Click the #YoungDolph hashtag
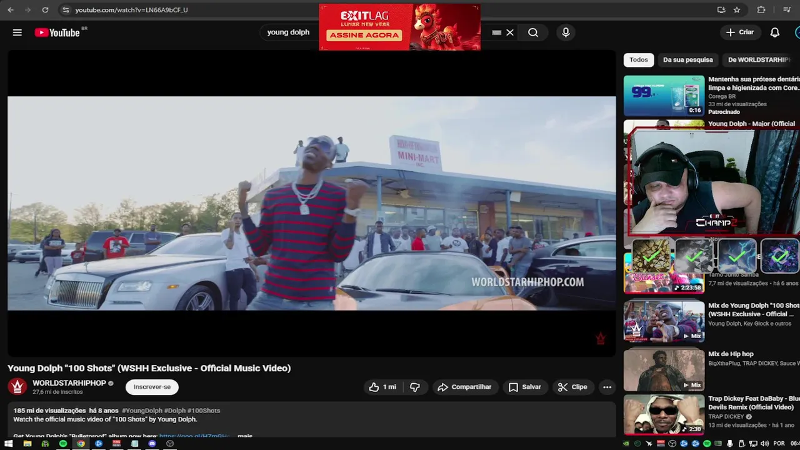This screenshot has width=800, height=450. point(142,411)
